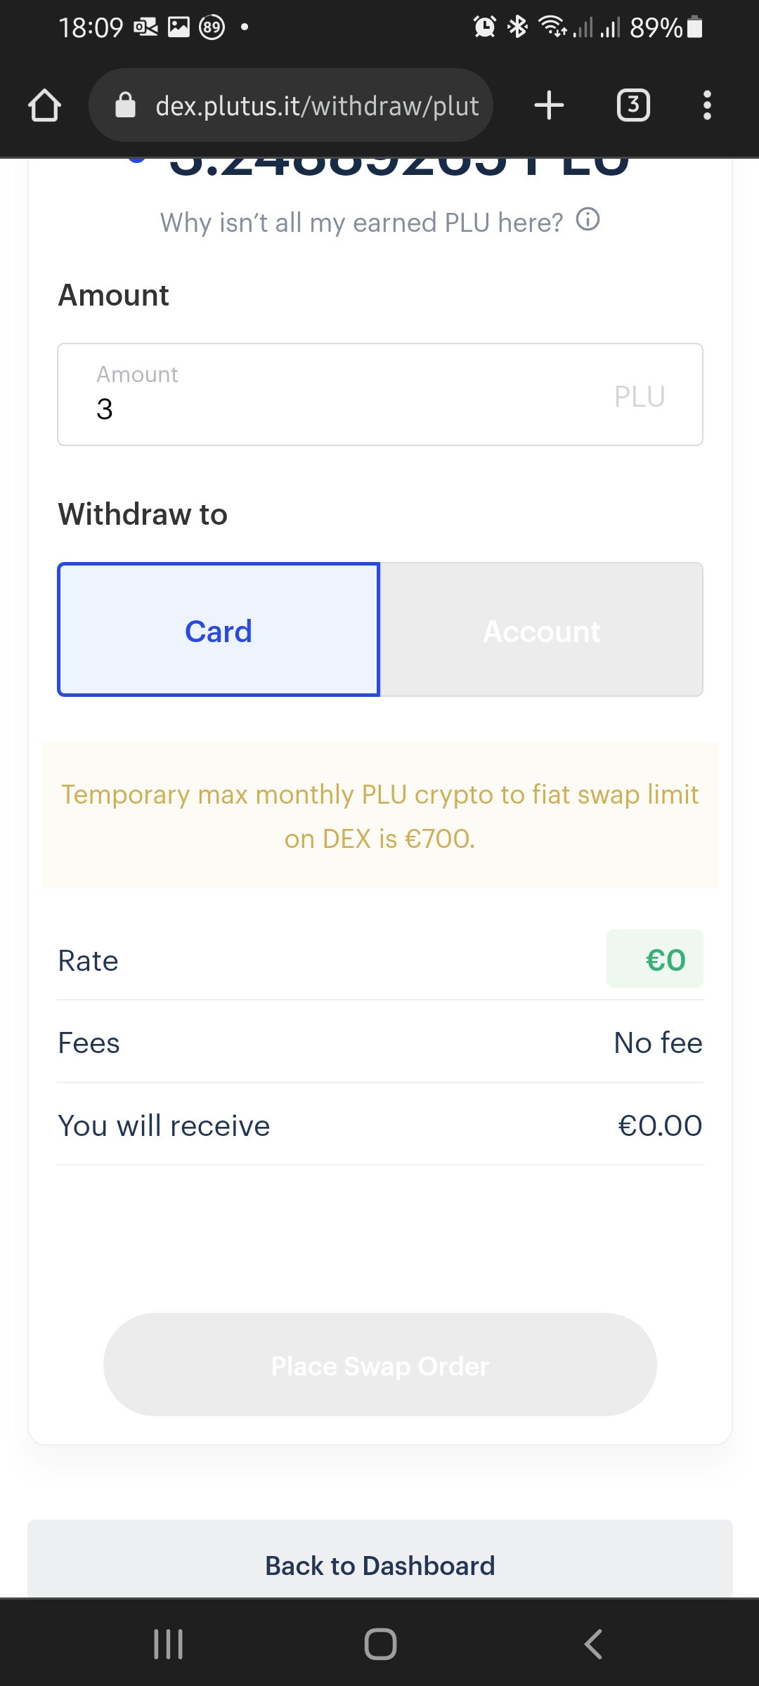Tap the browser home icon
The height and width of the screenshot is (1686, 759).
(44, 106)
